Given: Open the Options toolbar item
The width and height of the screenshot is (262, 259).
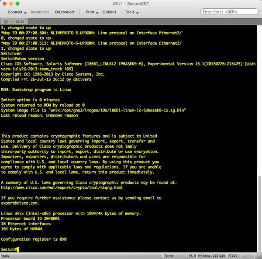Looking at the screenshot, I should (109, 12).
